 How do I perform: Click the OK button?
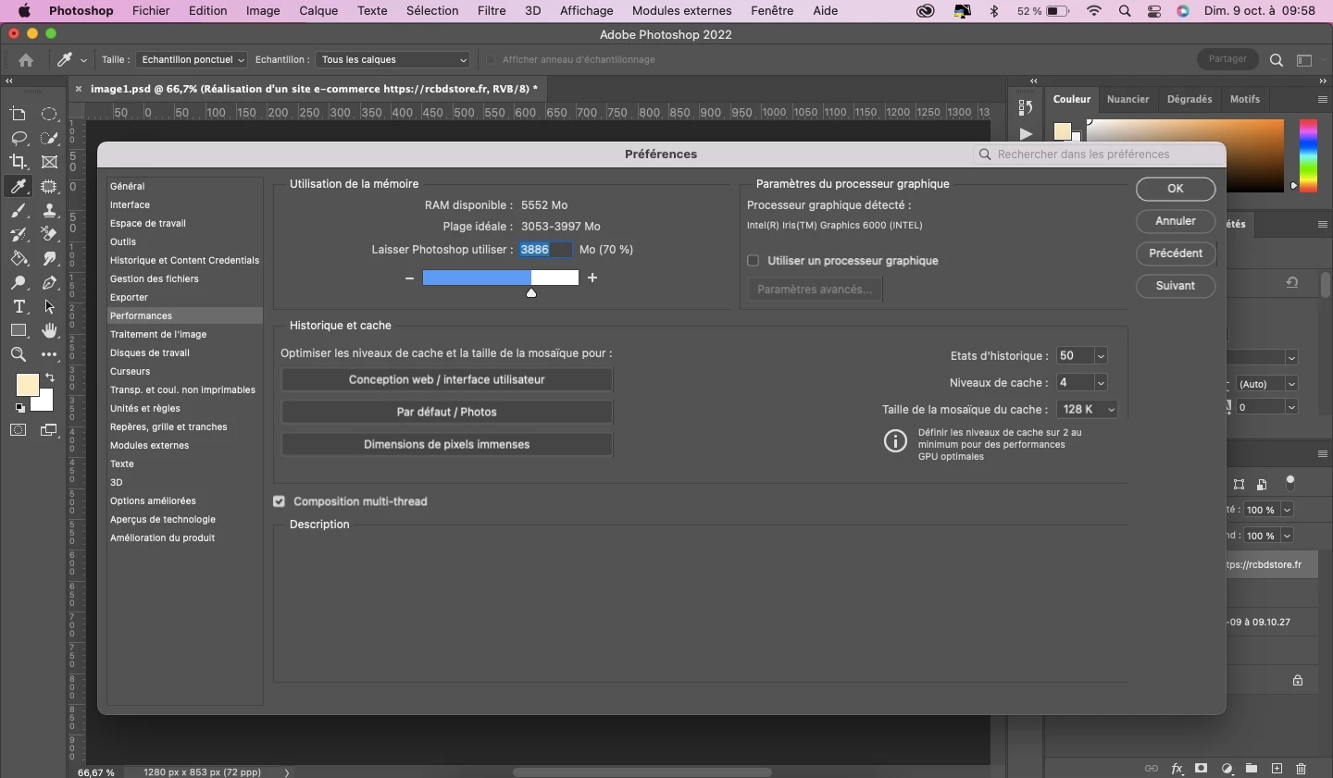coord(1176,189)
